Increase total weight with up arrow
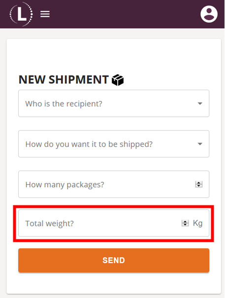 tap(185, 222)
